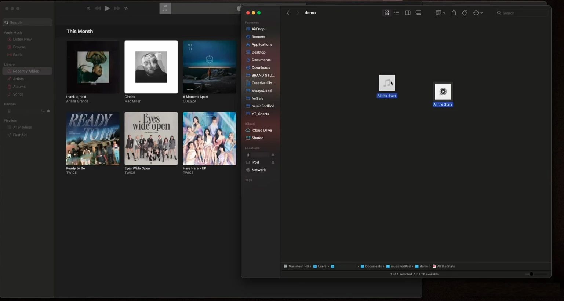564x301 pixels.
Task: Open the Finder Action ellipsis menu
Action: tap(478, 13)
